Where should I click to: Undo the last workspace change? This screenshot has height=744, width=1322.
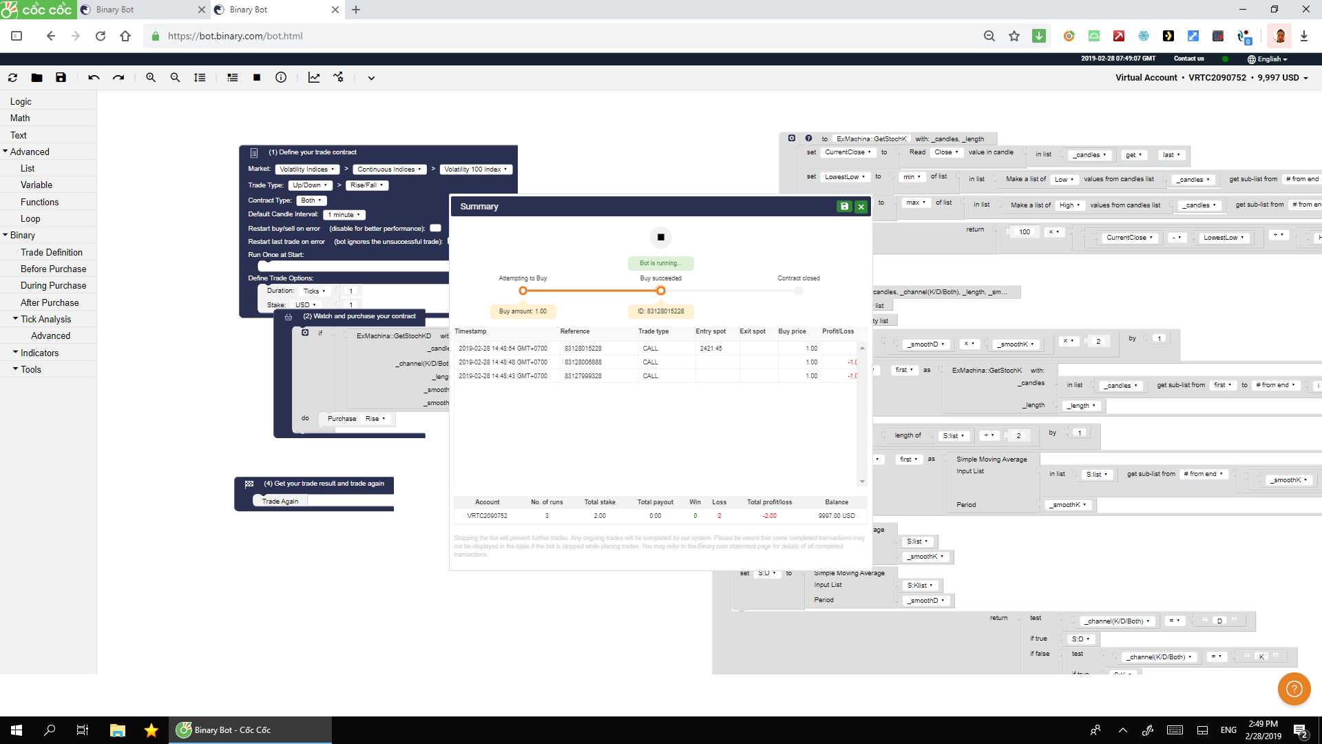click(x=94, y=77)
